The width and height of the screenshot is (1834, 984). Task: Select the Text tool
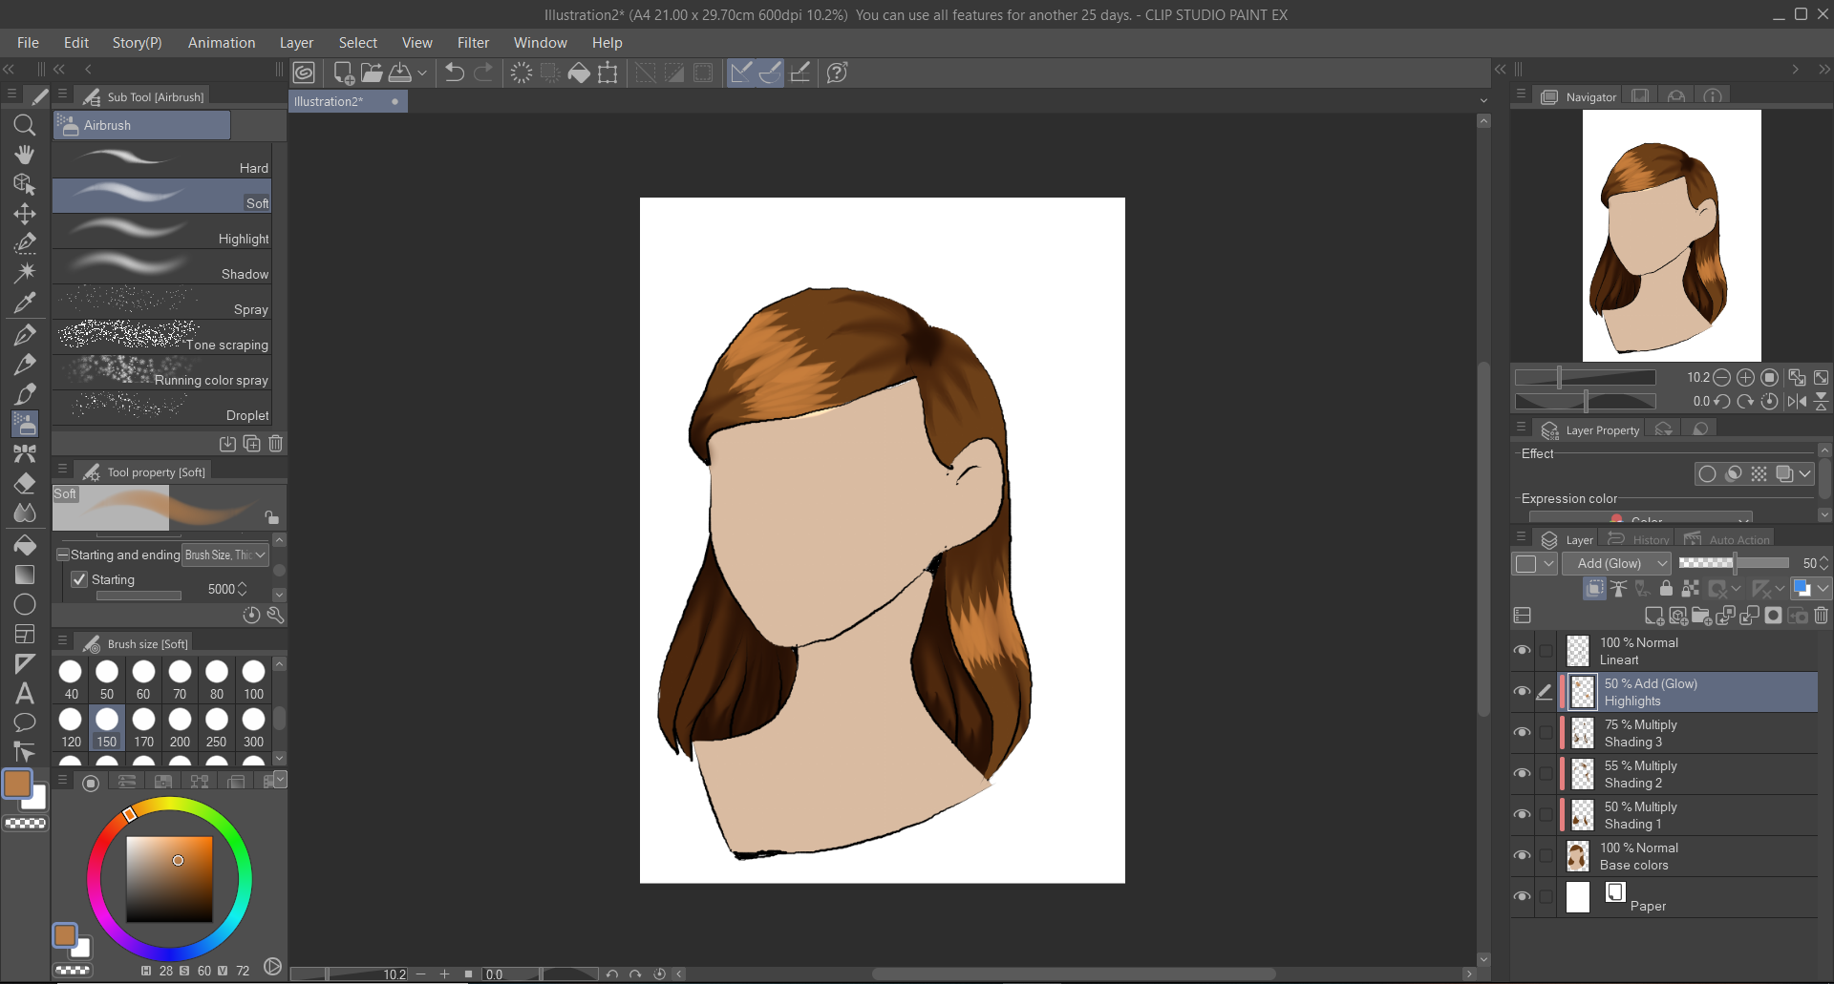pos(25,693)
